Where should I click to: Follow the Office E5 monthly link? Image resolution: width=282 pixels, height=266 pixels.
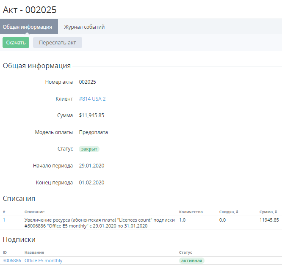[43, 261]
